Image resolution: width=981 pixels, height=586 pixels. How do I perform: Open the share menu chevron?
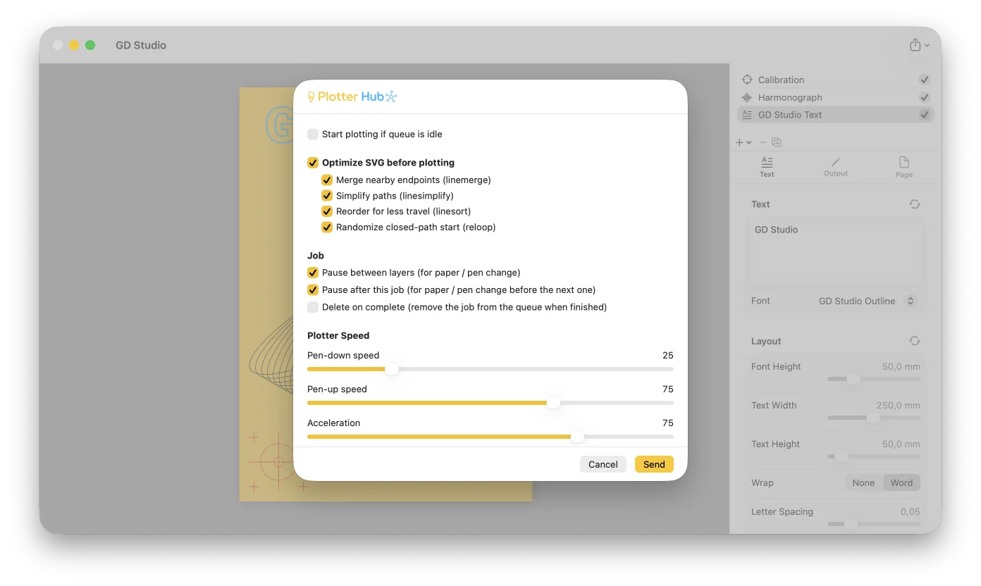pyautogui.click(x=927, y=45)
